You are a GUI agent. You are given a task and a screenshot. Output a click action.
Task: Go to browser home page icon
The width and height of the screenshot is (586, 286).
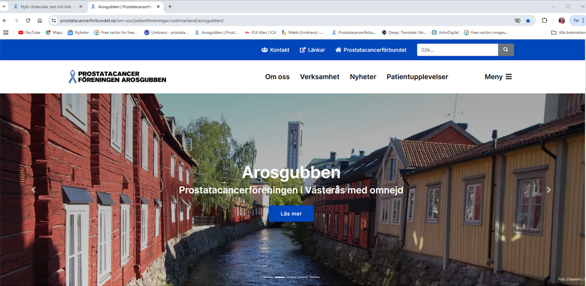tap(39, 21)
